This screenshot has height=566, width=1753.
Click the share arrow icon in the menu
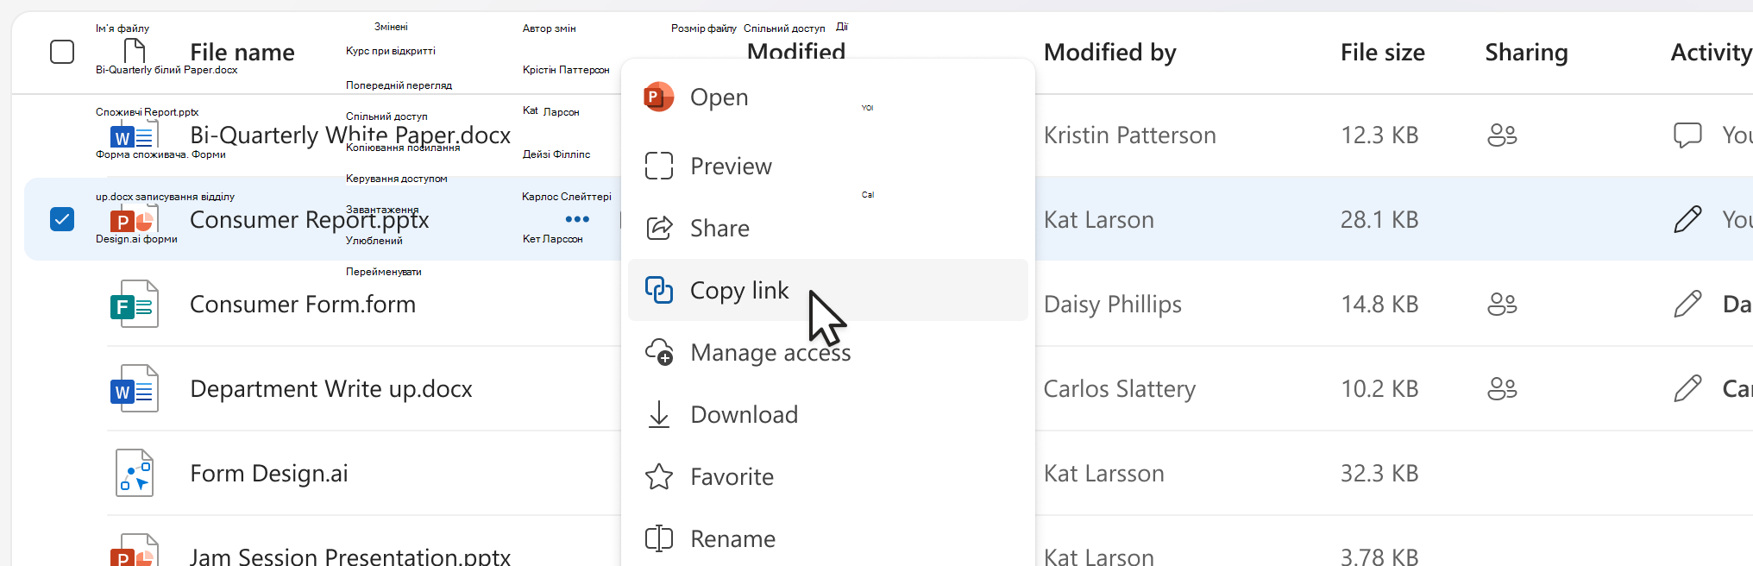659,228
